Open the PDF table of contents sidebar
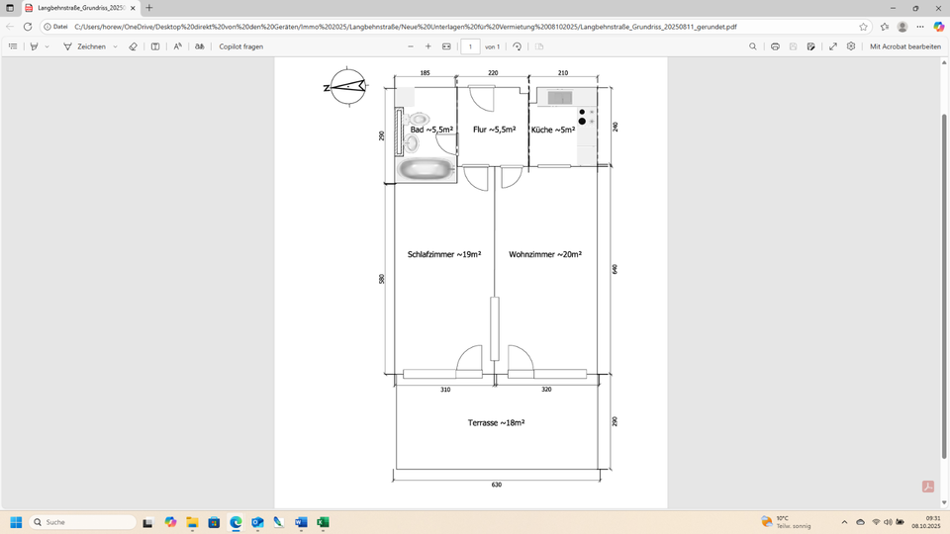The image size is (950, 534). (13, 46)
